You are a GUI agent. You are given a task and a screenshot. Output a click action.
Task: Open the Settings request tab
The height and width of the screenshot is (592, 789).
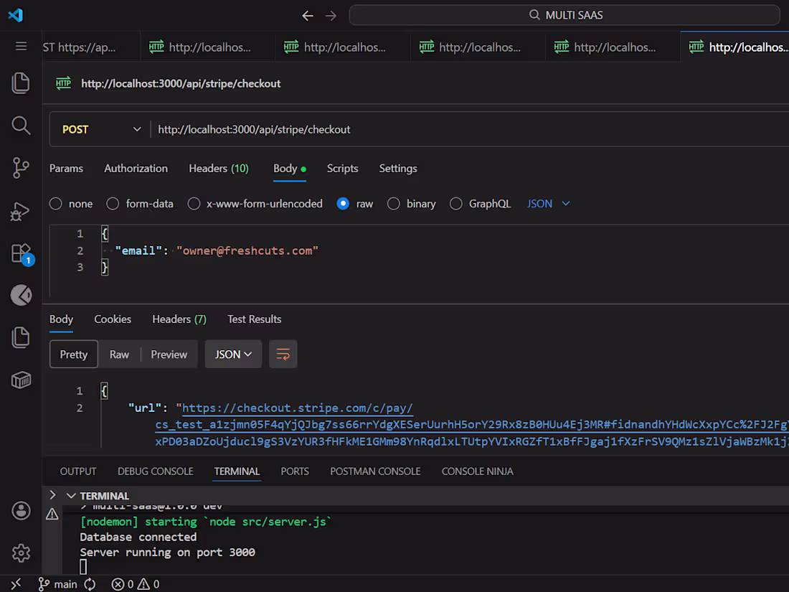point(398,169)
